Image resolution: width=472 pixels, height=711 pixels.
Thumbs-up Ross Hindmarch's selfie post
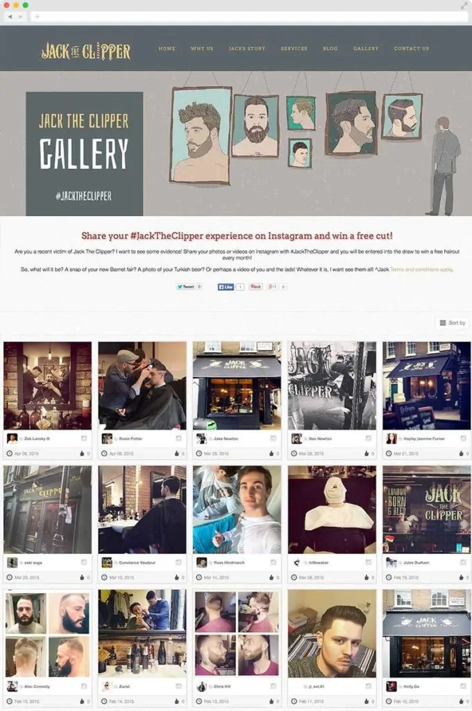[x=271, y=577]
